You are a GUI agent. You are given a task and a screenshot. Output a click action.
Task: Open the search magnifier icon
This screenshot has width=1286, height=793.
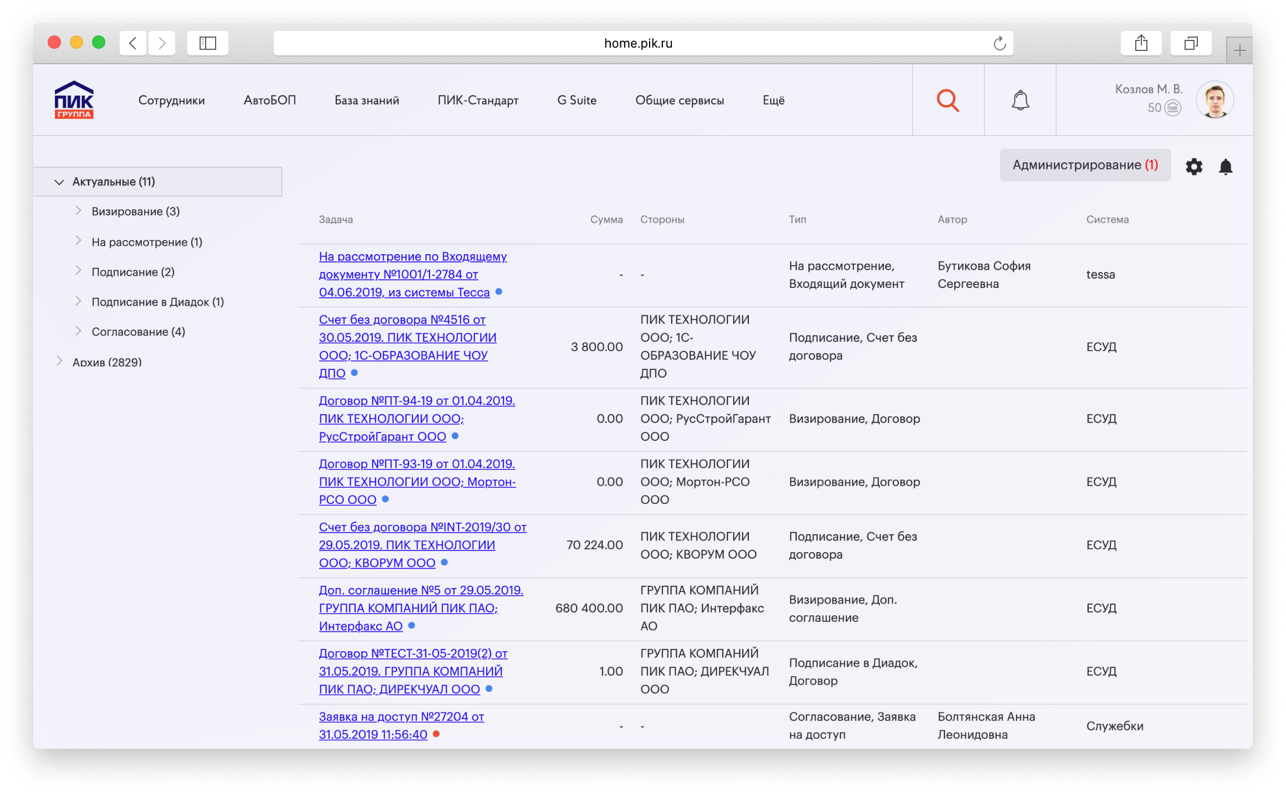pyautogui.click(x=948, y=100)
